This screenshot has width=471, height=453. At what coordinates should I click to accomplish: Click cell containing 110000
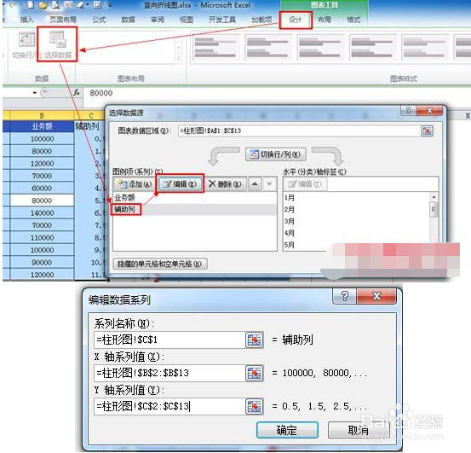[42, 238]
